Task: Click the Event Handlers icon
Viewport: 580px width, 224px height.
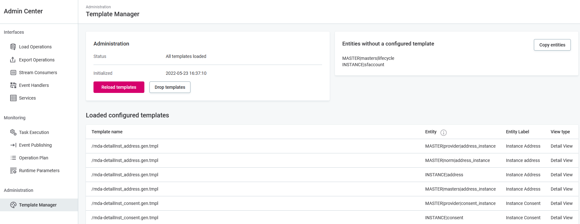Action: pos(13,85)
